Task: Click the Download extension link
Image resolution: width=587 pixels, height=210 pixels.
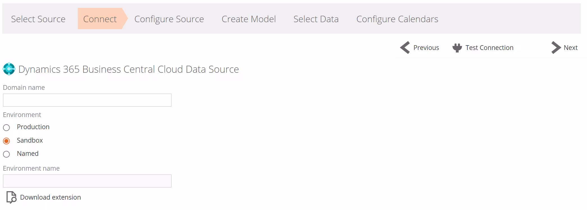Action: coord(51,197)
